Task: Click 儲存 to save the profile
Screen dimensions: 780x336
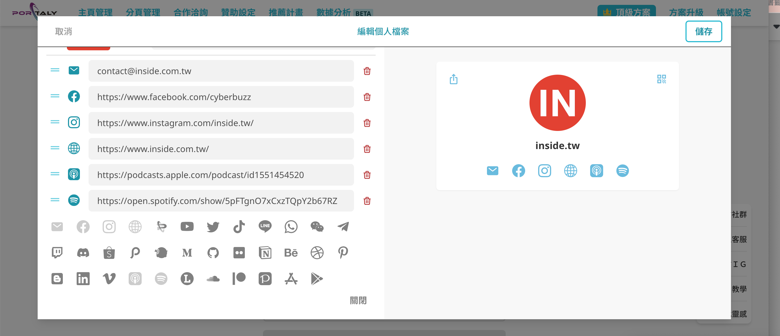Action: tap(703, 31)
